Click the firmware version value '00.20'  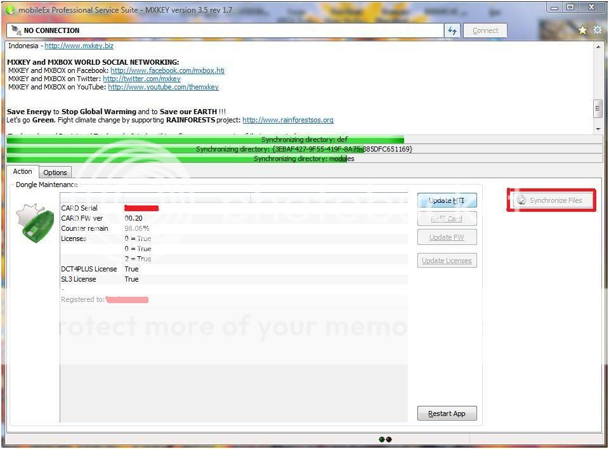tap(134, 218)
